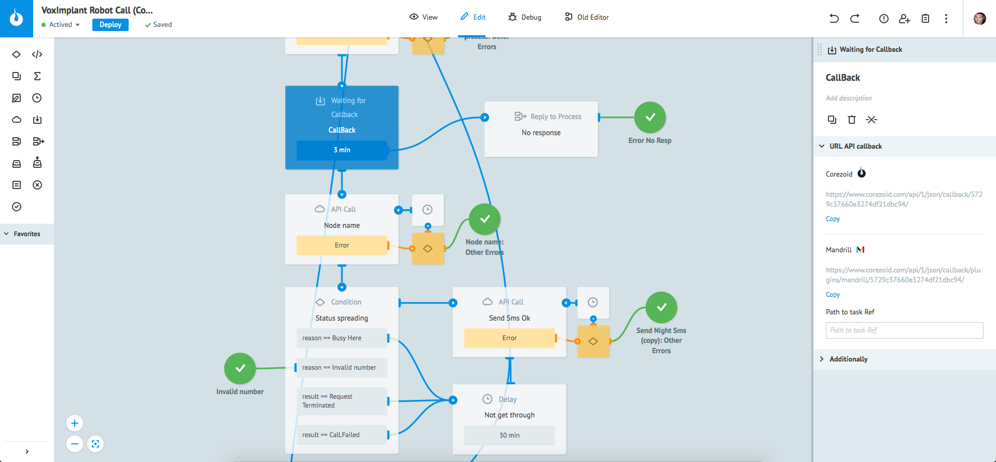996x462 pixels.
Task: Select the API Call cloud node tool
Action: (17, 120)
